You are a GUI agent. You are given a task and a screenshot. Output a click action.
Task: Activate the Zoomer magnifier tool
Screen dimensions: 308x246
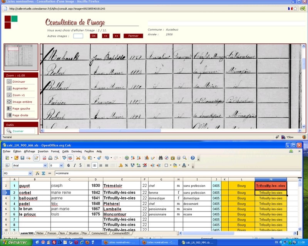click(9, 131)
